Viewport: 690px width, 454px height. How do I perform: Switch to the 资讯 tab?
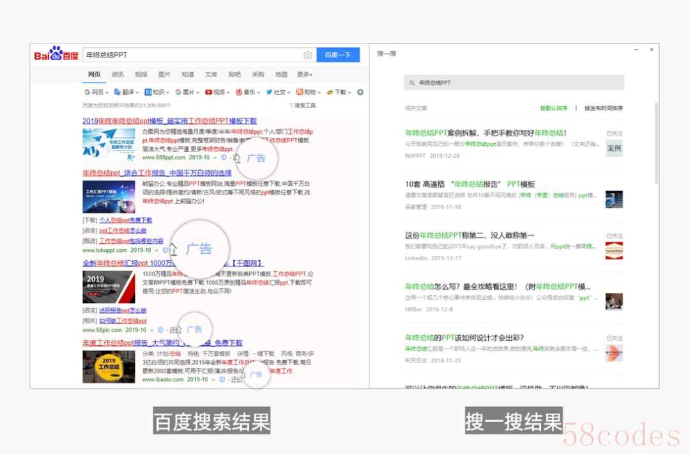tap(118, 74)
